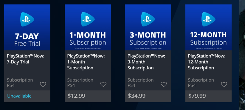
Task: Click the $12.99 price bar
Action: (88, 96)
